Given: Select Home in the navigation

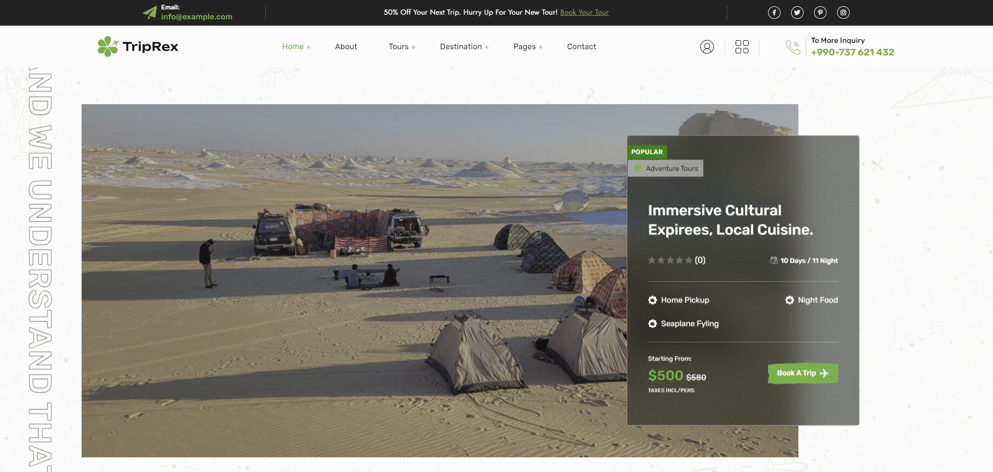Looking at the screenshot, I should click(x=293, y=47).
